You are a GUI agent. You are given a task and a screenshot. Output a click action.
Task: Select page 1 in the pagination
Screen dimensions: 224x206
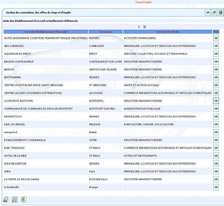pos(139,27)
